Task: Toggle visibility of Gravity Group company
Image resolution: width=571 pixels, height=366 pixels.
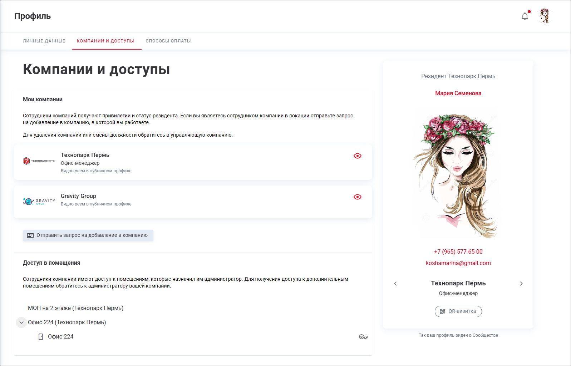Action: tap(357, 197)
